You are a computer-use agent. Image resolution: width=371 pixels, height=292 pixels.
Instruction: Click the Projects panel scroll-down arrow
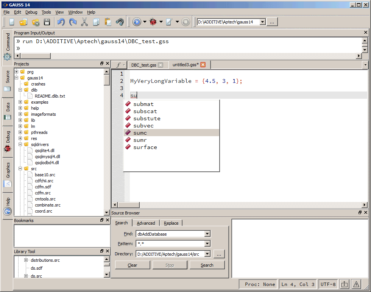point(106,213)
